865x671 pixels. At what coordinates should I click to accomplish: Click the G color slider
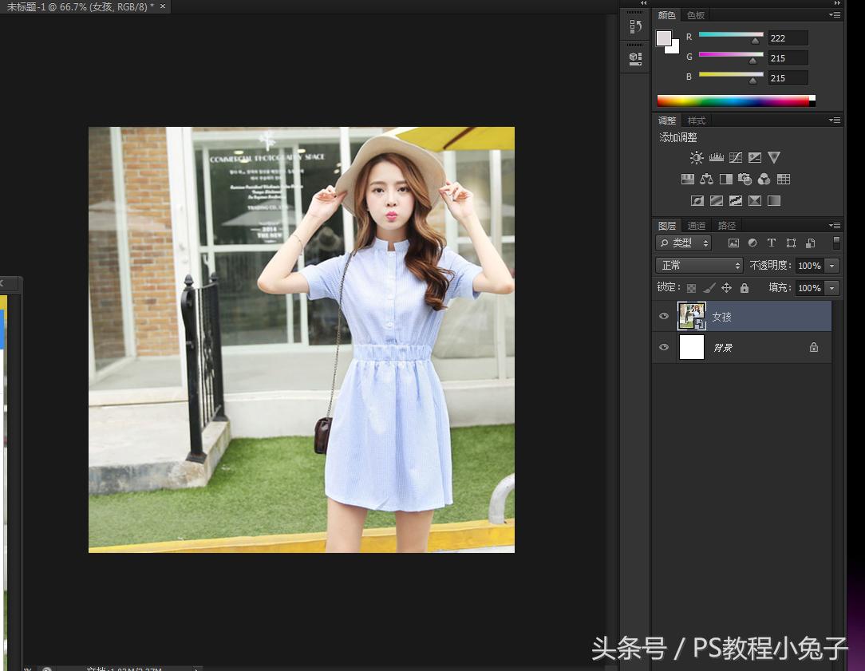tap(731, 54)
